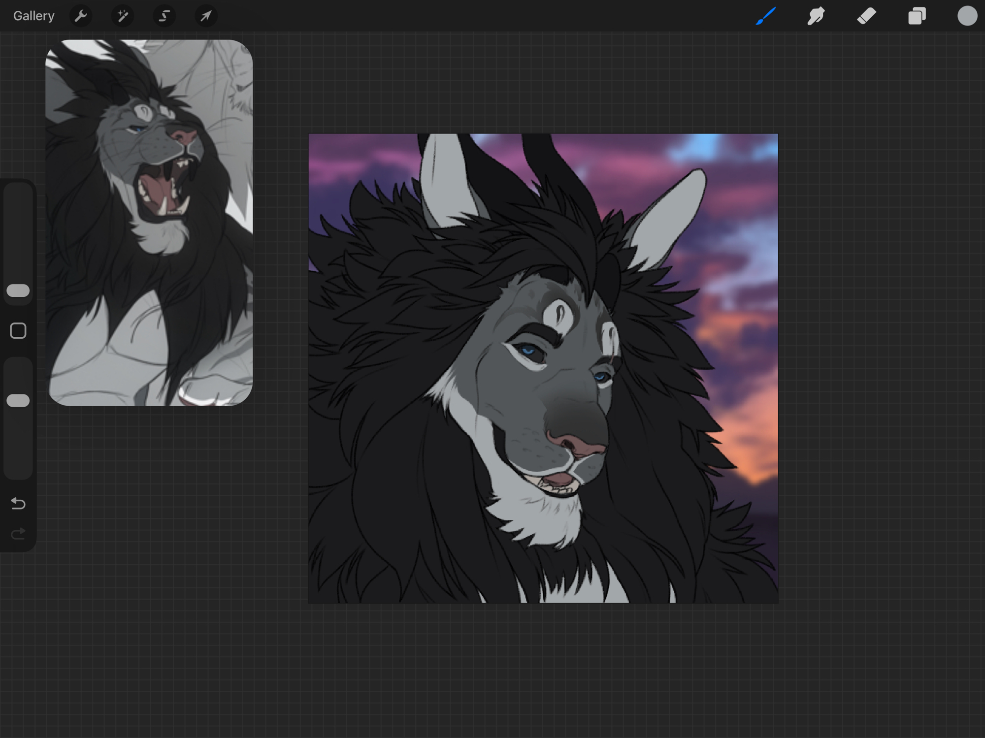985x738 pixels.
Task: Open the Layers panel
Action: click(x=917, y=16)
